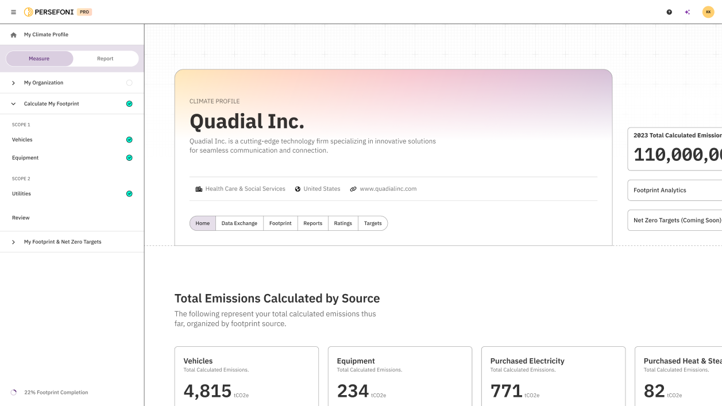Click the home icon beside My Climate Profile
Screen dimensions: 722x406
point(14,34)
